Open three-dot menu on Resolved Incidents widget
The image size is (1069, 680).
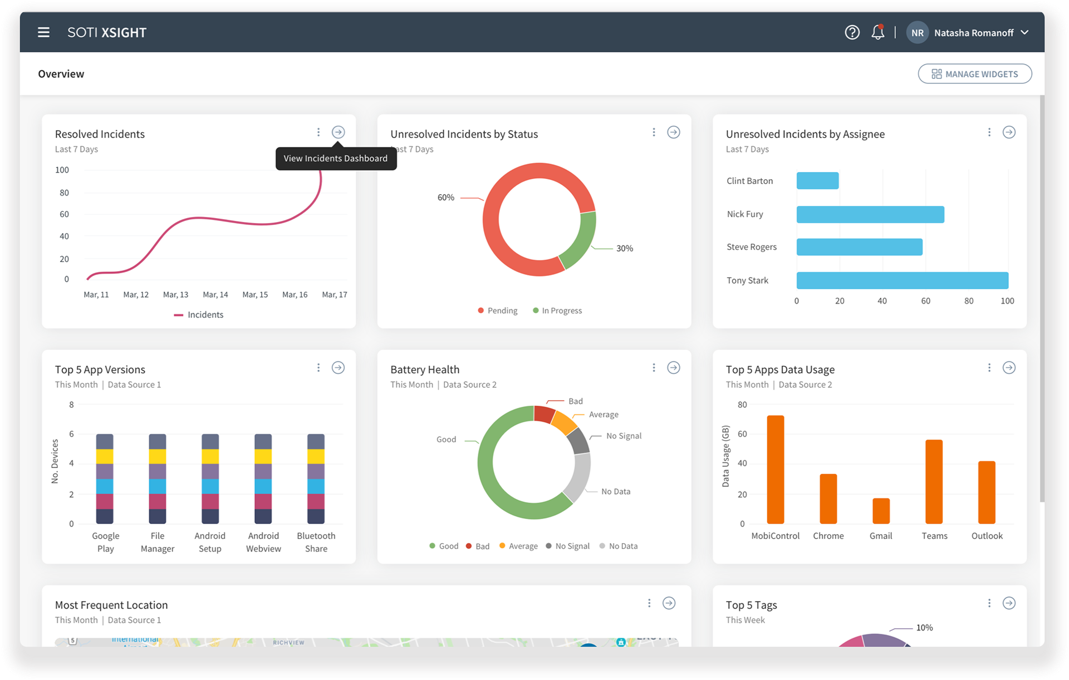coord(318,132)
